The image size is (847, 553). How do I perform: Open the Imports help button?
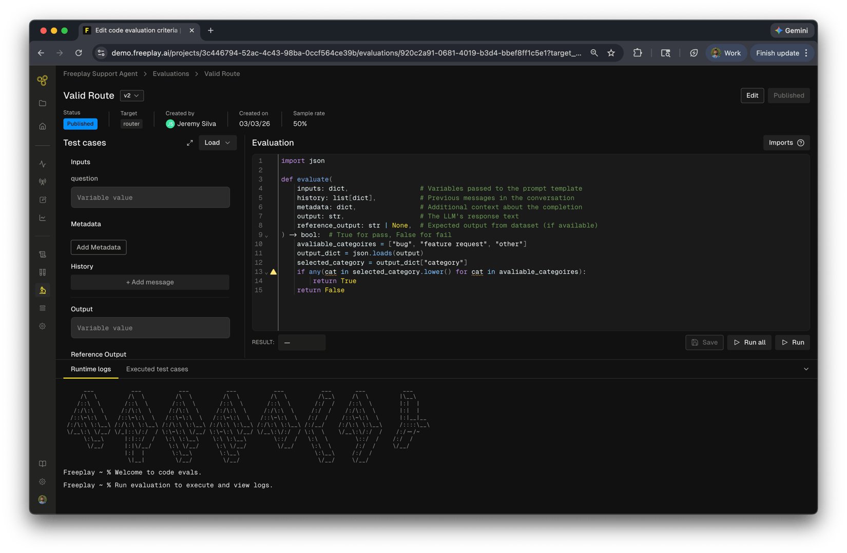[786, 143]
